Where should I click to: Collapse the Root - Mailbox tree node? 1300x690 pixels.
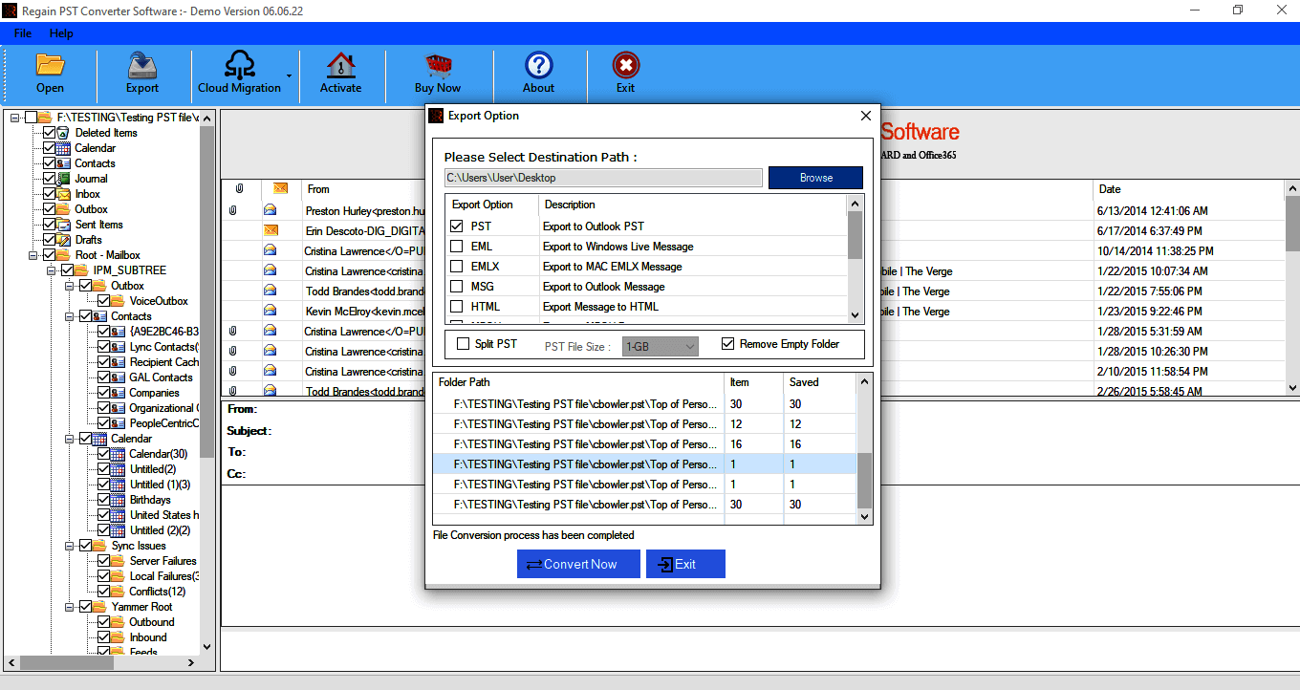pyautogui.click(x=34, y=255)
